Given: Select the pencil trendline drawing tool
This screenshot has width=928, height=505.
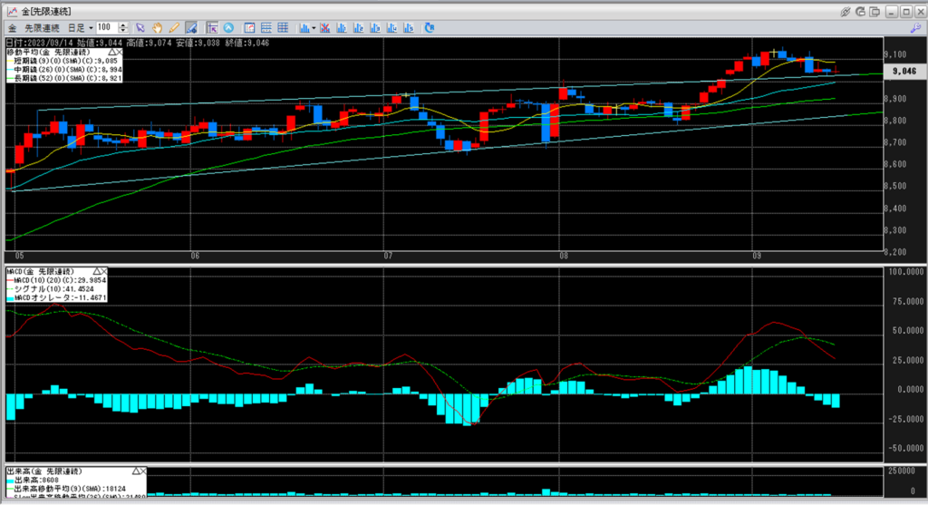Looking at the screenshot, I should [174, 28].
